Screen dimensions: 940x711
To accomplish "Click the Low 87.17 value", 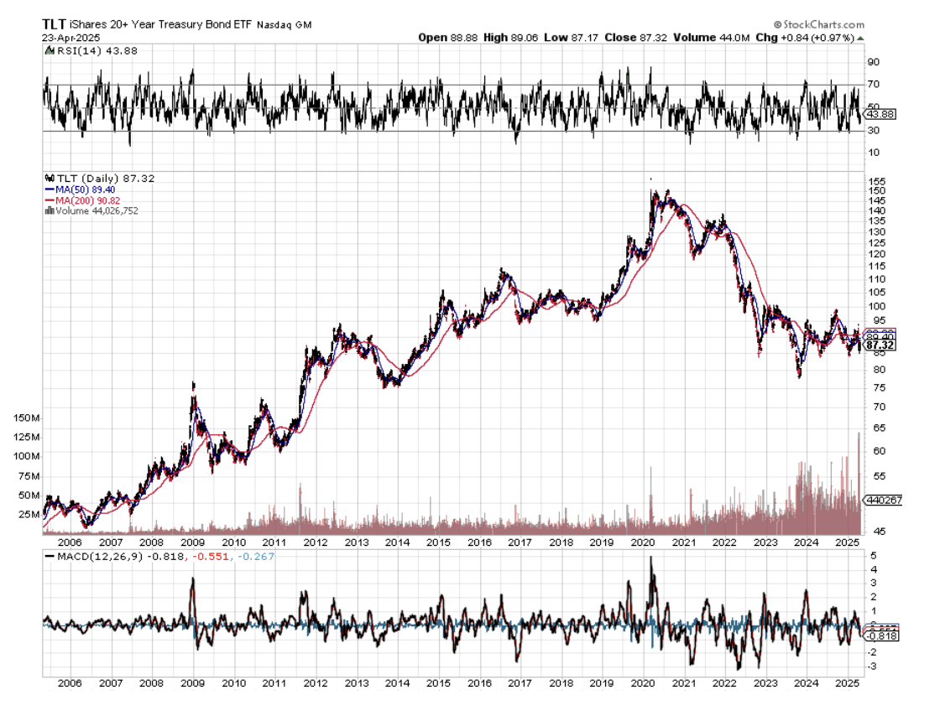I will [572, 38].
